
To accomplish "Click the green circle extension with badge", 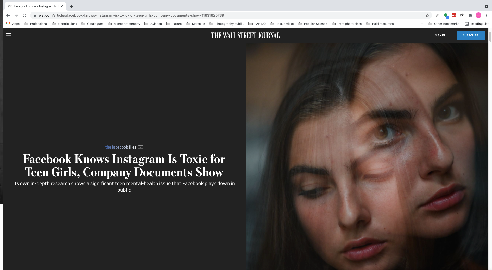I will pos(446,16).
